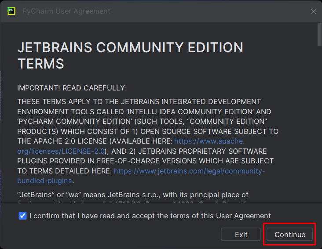This screenshot has width=322, height=249.
Task: Open the JetBrains community bundled-plugins link
Action: pos(189,171)
